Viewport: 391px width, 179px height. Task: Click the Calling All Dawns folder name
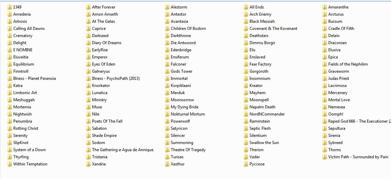point(29,28)
